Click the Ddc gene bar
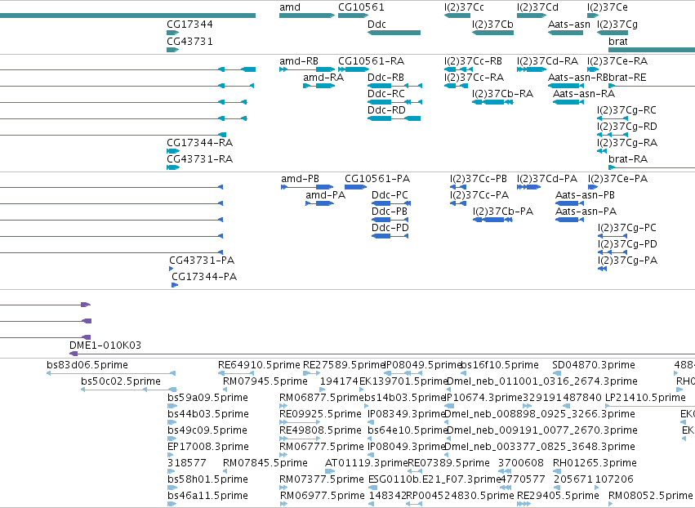 (x=394, y=33)
